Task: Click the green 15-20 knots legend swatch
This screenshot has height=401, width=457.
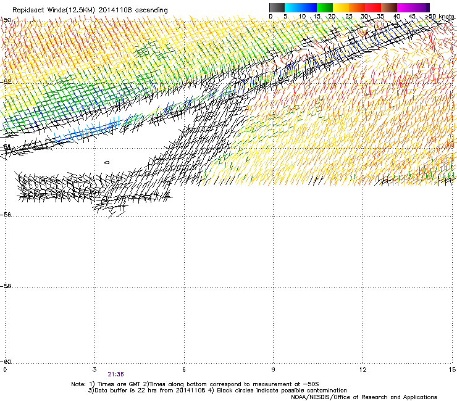Action: pyautogui.click(x=325, y=7)
